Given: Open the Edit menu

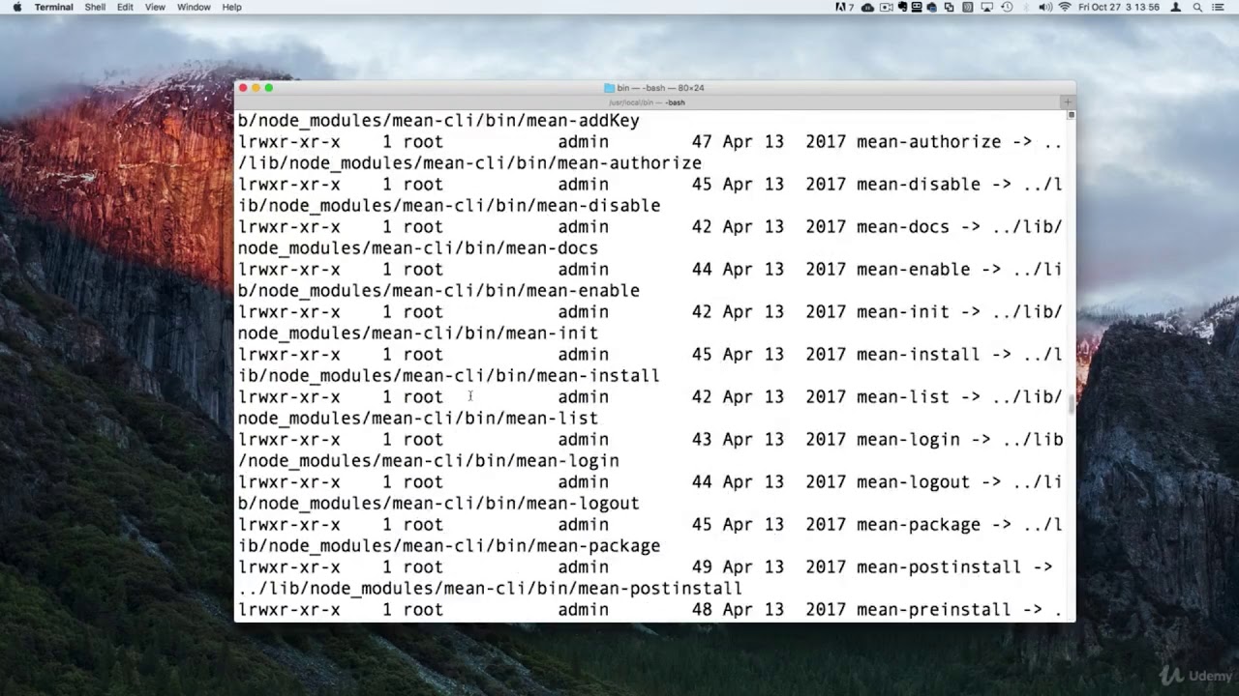Looking at the screenshot, I should pyautogui.click(x=125, y=7).
